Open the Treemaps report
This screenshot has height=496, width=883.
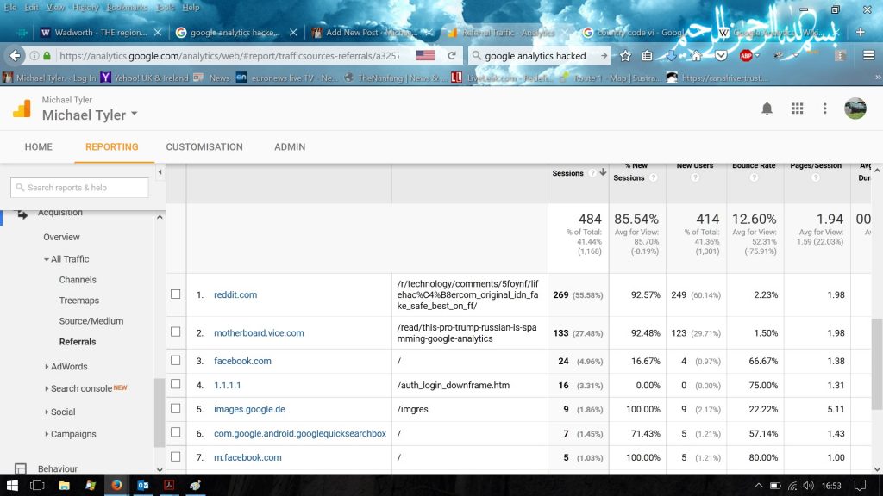pyautogui.click(x=78, y=301)
